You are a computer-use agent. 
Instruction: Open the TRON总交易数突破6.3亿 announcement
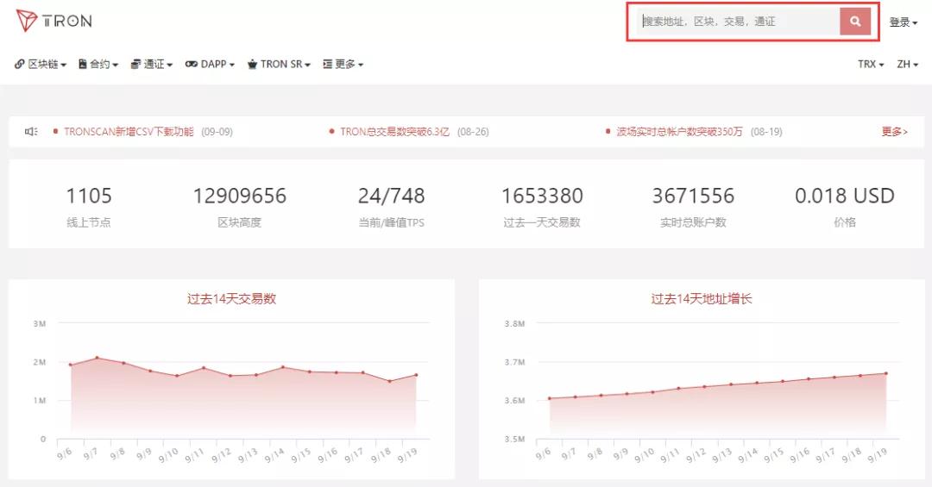point(394,132)
